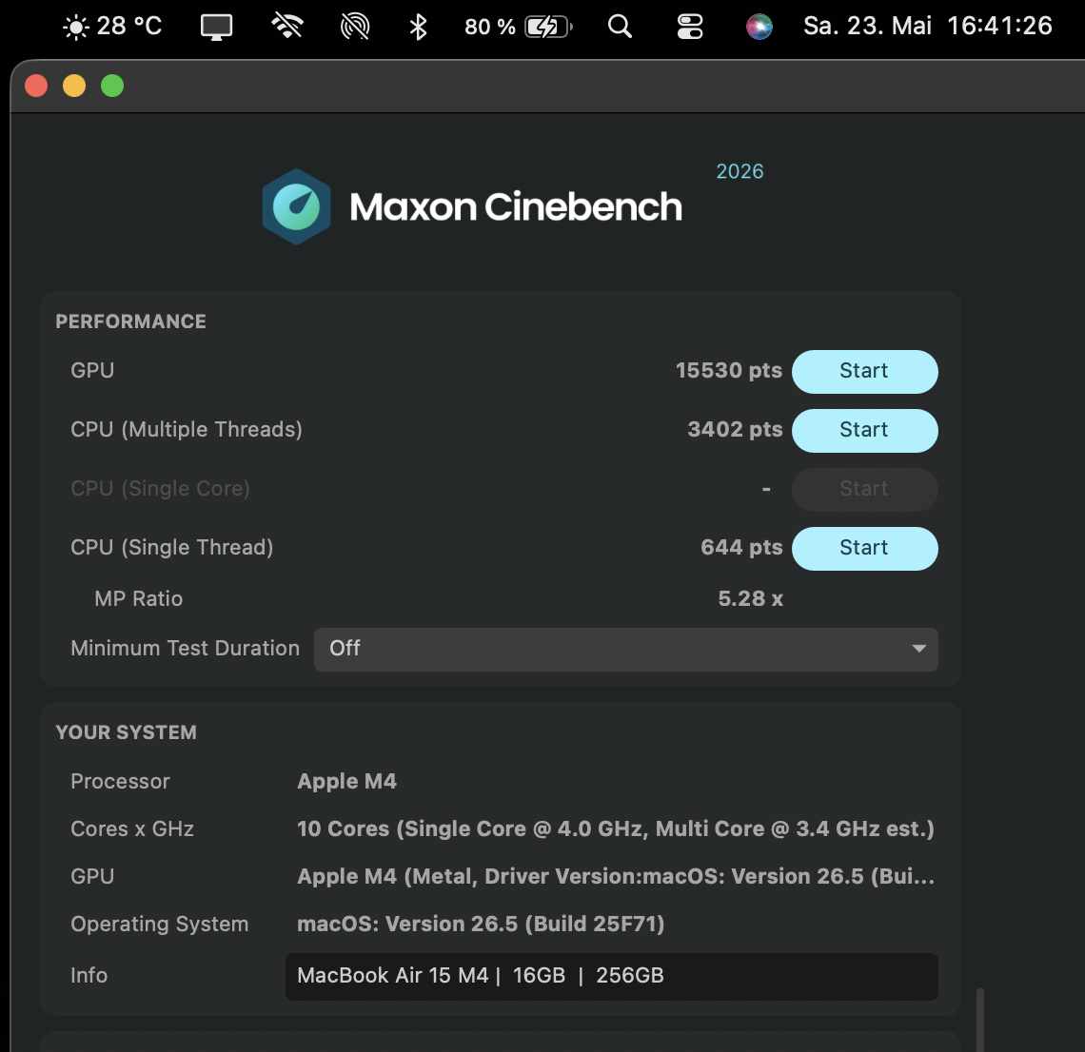Click the Cinebench hexagon logo
The width and height of the screenshot is (1085, 1052).
point(296,206)
